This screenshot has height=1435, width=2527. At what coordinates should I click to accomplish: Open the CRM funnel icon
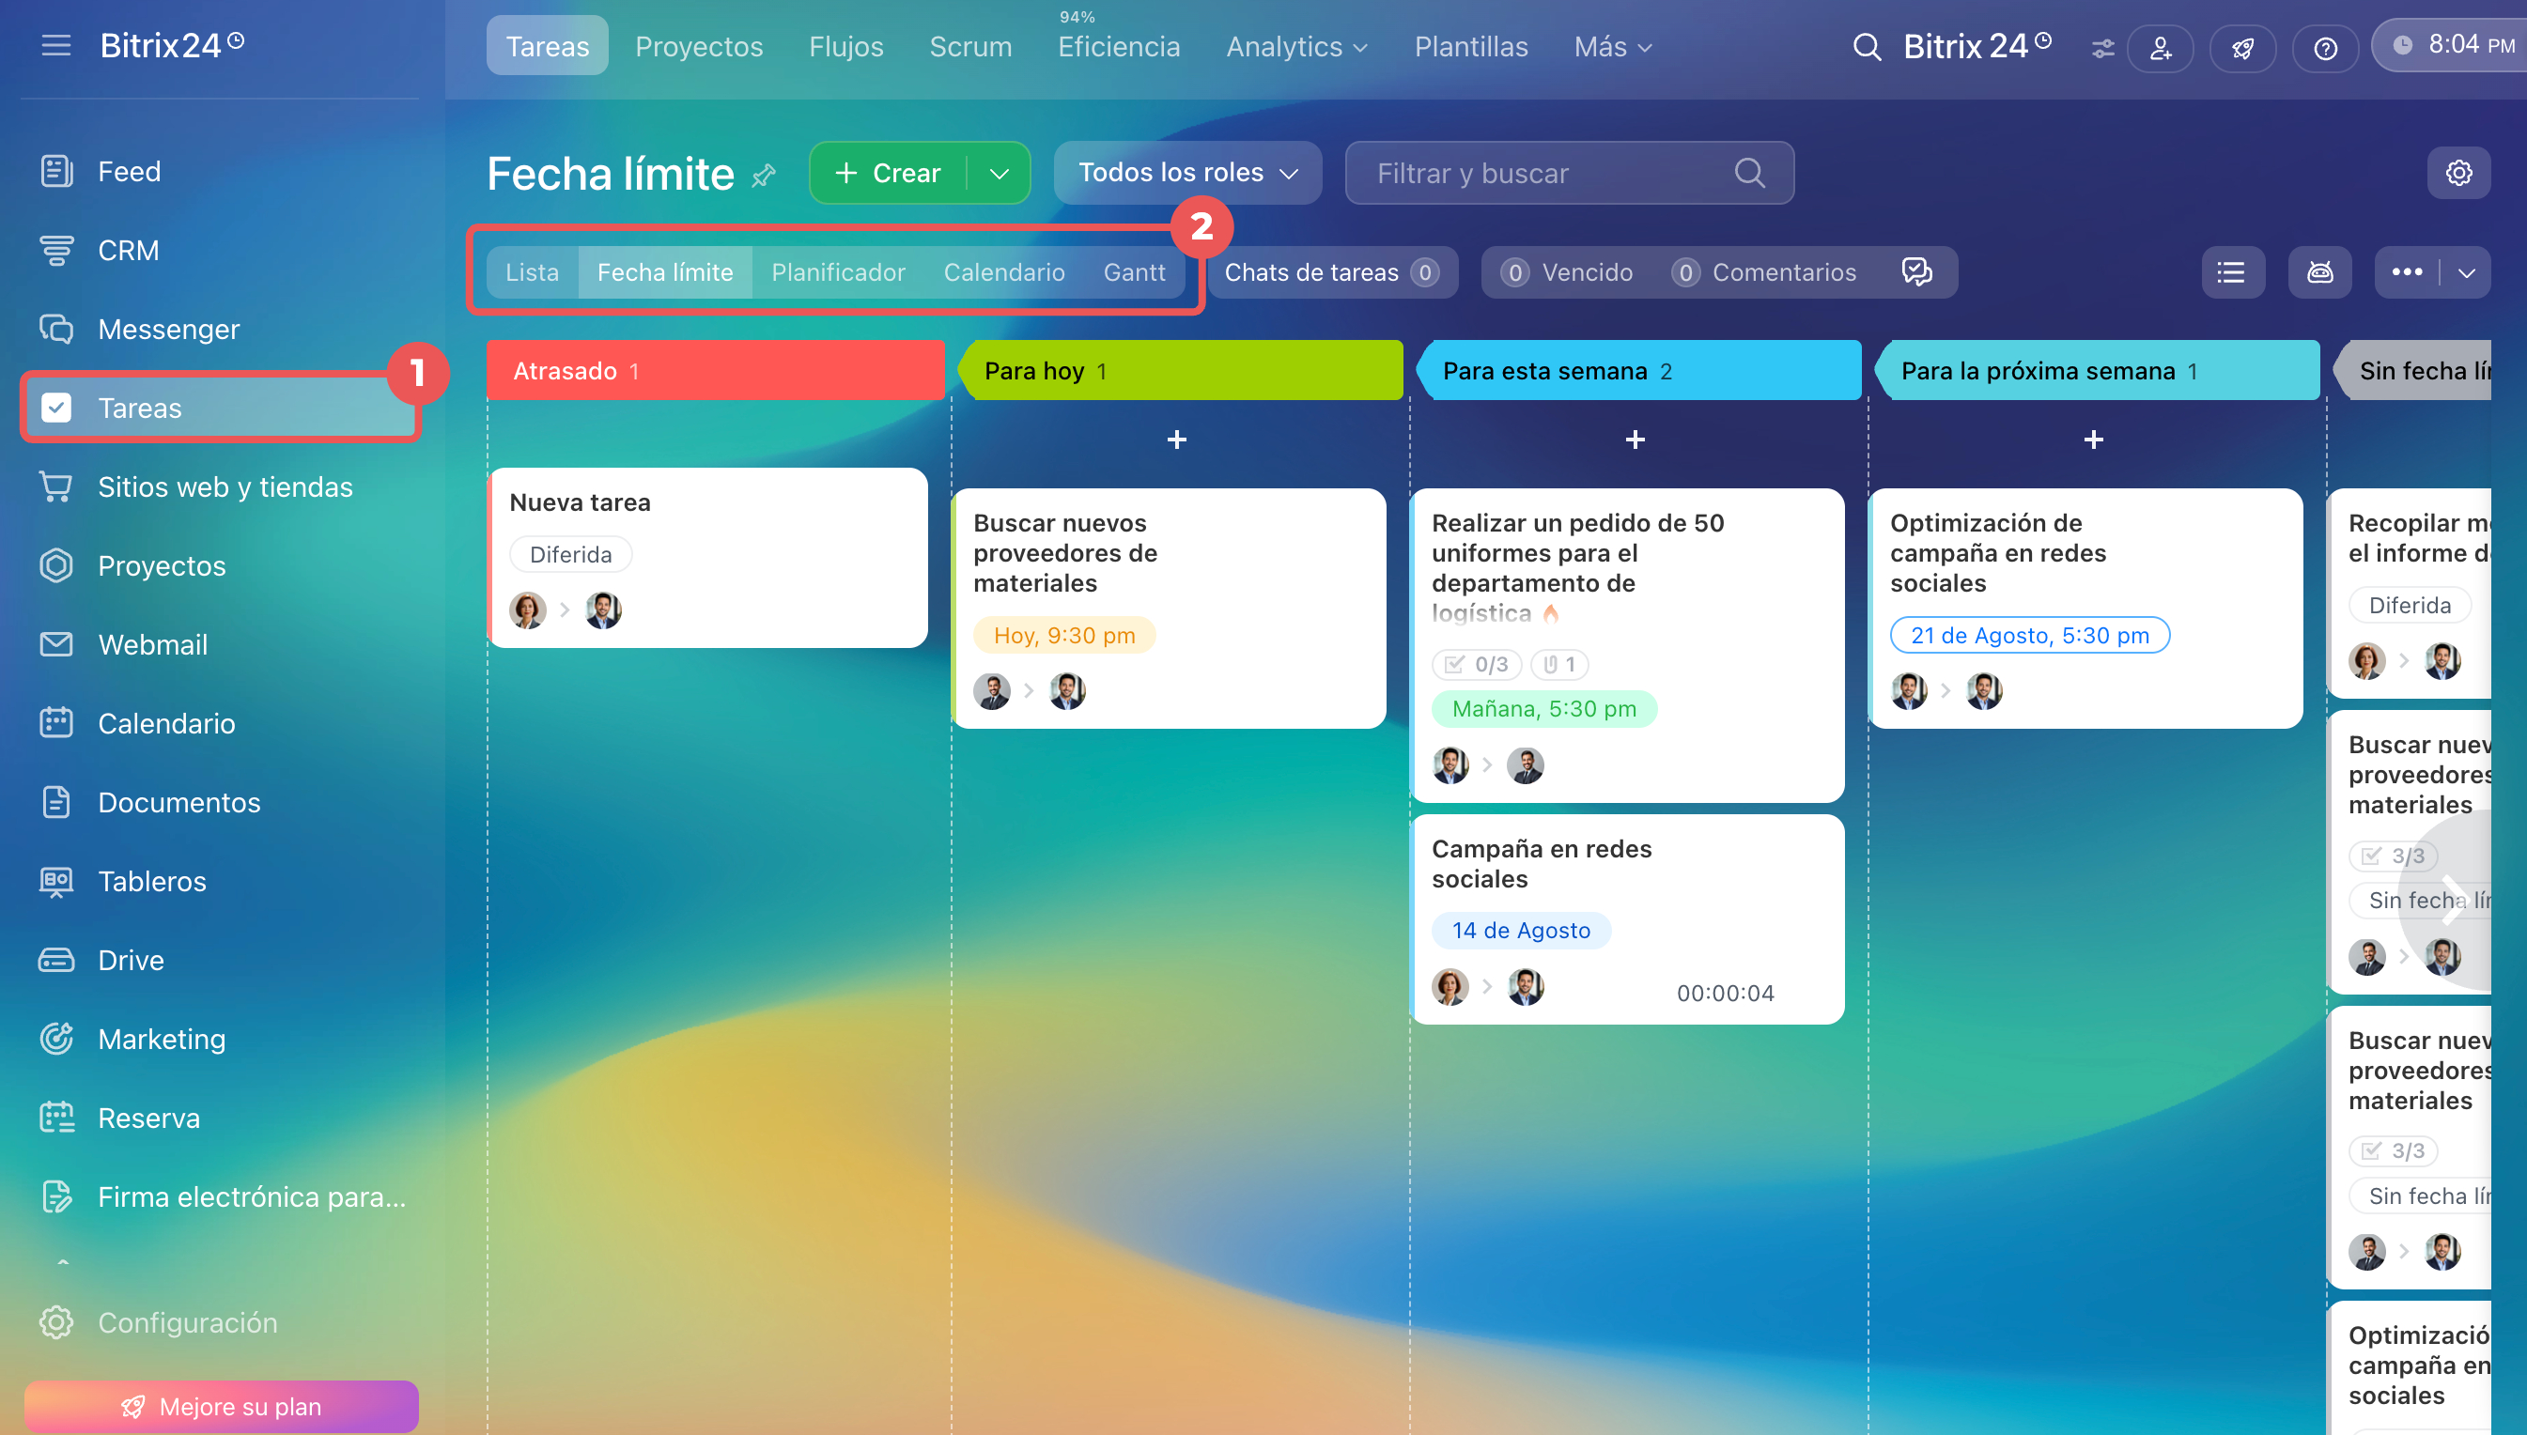coord(56,250)
